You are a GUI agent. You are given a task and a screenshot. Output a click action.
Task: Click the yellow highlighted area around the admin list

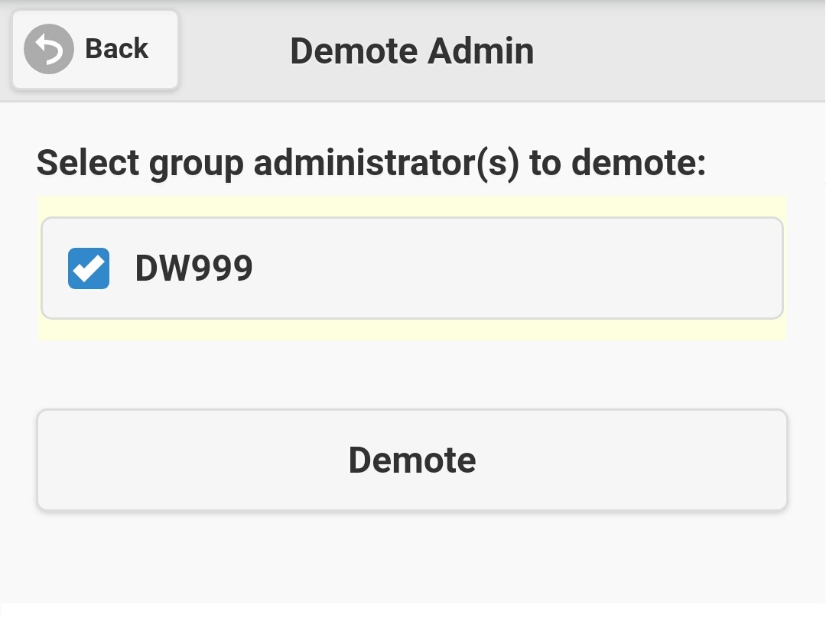(x=412, y=330)
